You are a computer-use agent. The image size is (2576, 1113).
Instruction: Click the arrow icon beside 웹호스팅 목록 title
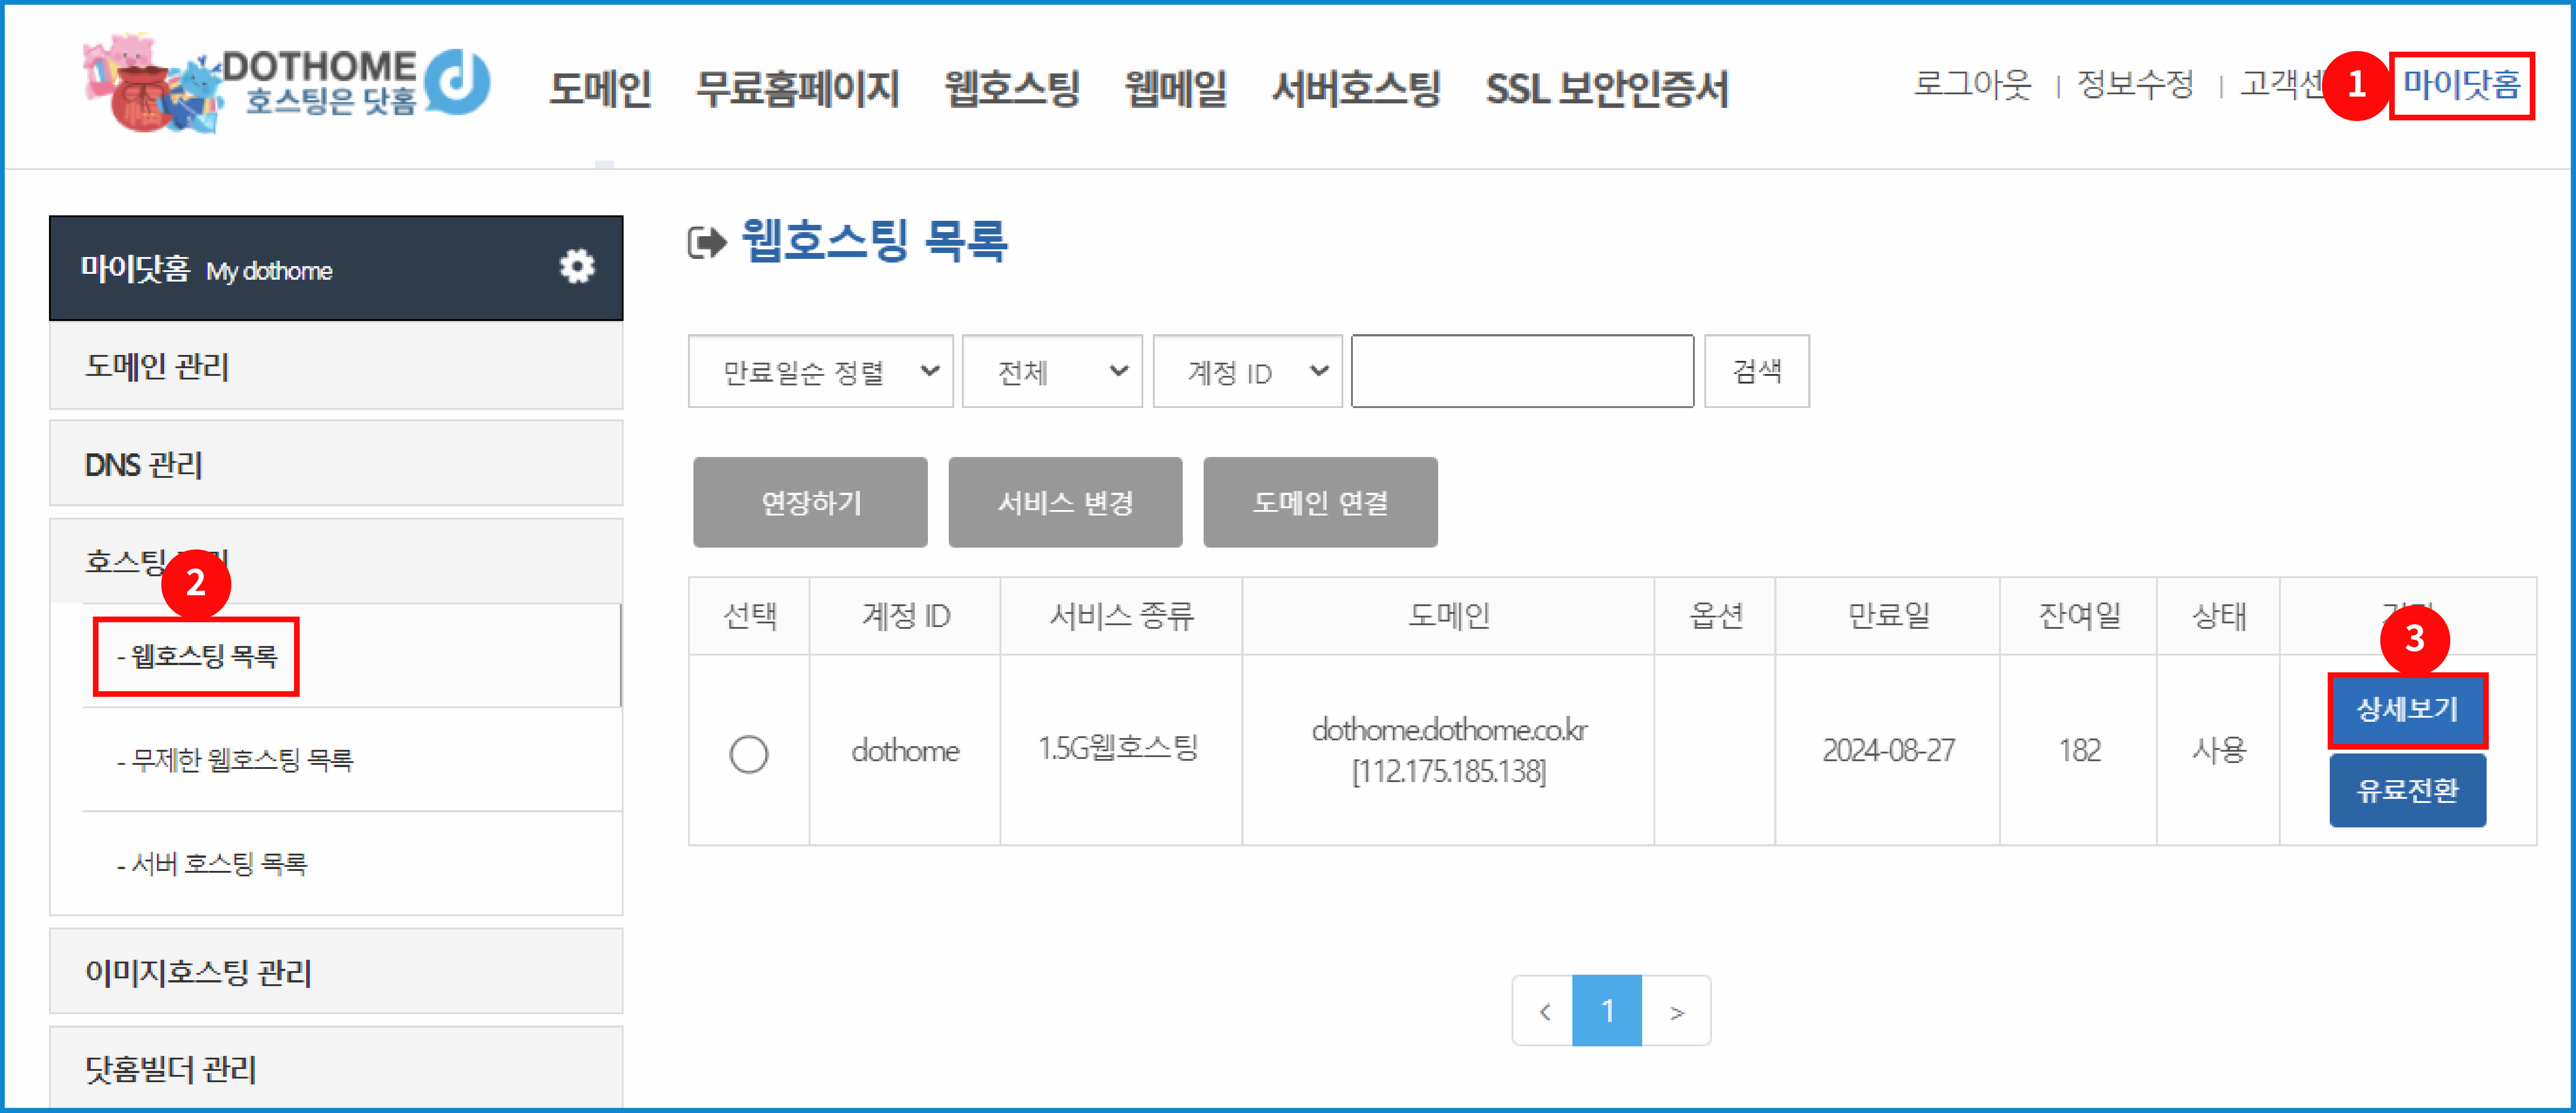coord(707,242)
